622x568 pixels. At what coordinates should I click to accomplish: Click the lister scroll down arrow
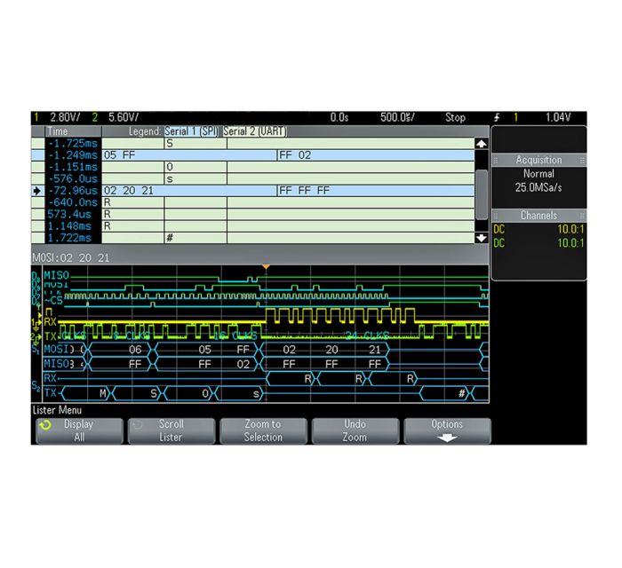(x=482, y=238)
